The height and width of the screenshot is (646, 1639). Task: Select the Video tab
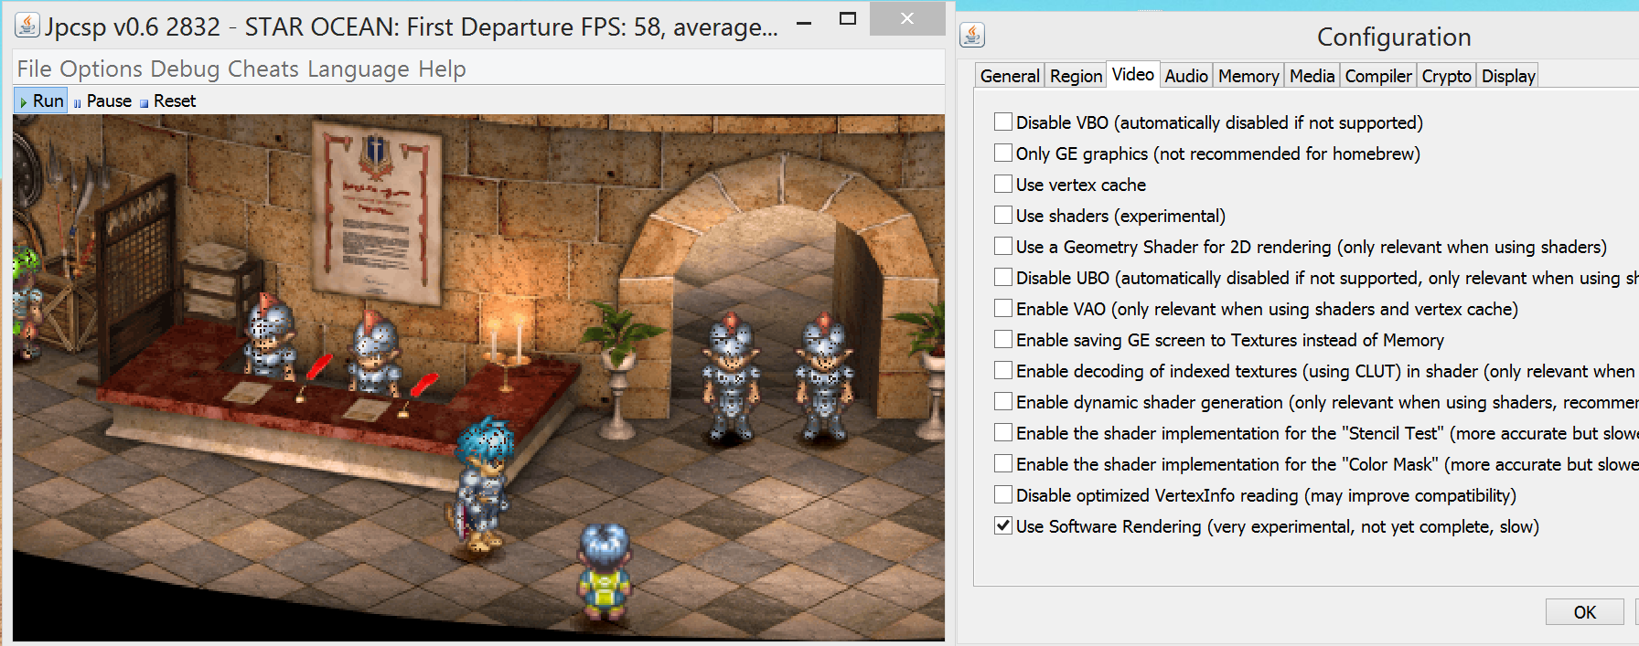(1133, 74)
